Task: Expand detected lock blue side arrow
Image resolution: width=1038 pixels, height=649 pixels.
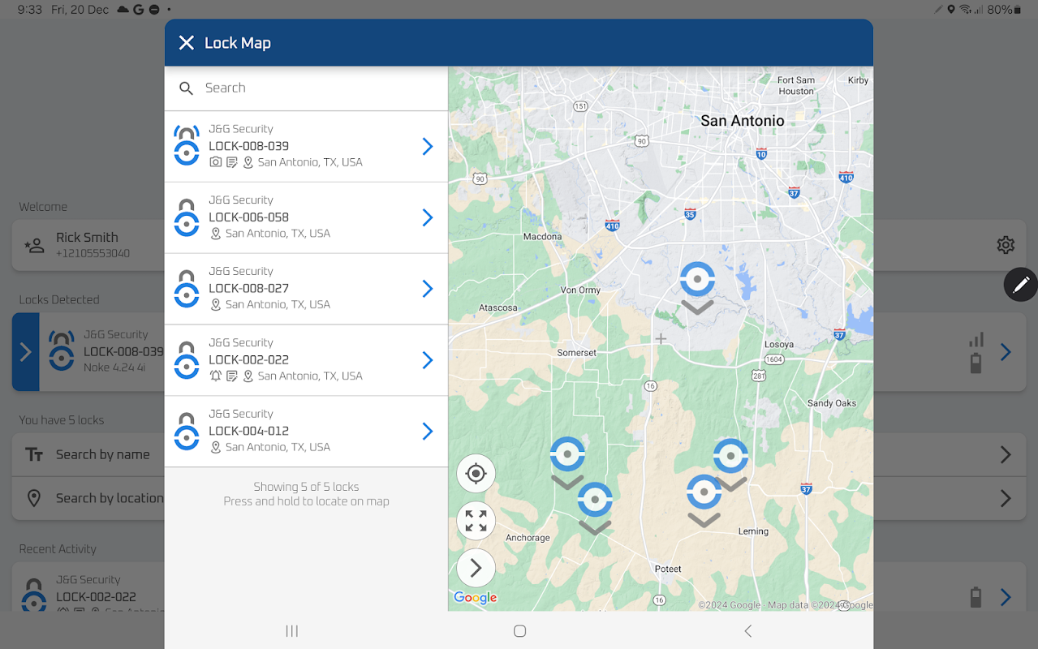Action: click(x=25, y=352)
